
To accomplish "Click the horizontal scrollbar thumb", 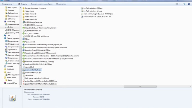I will (140, 86).
